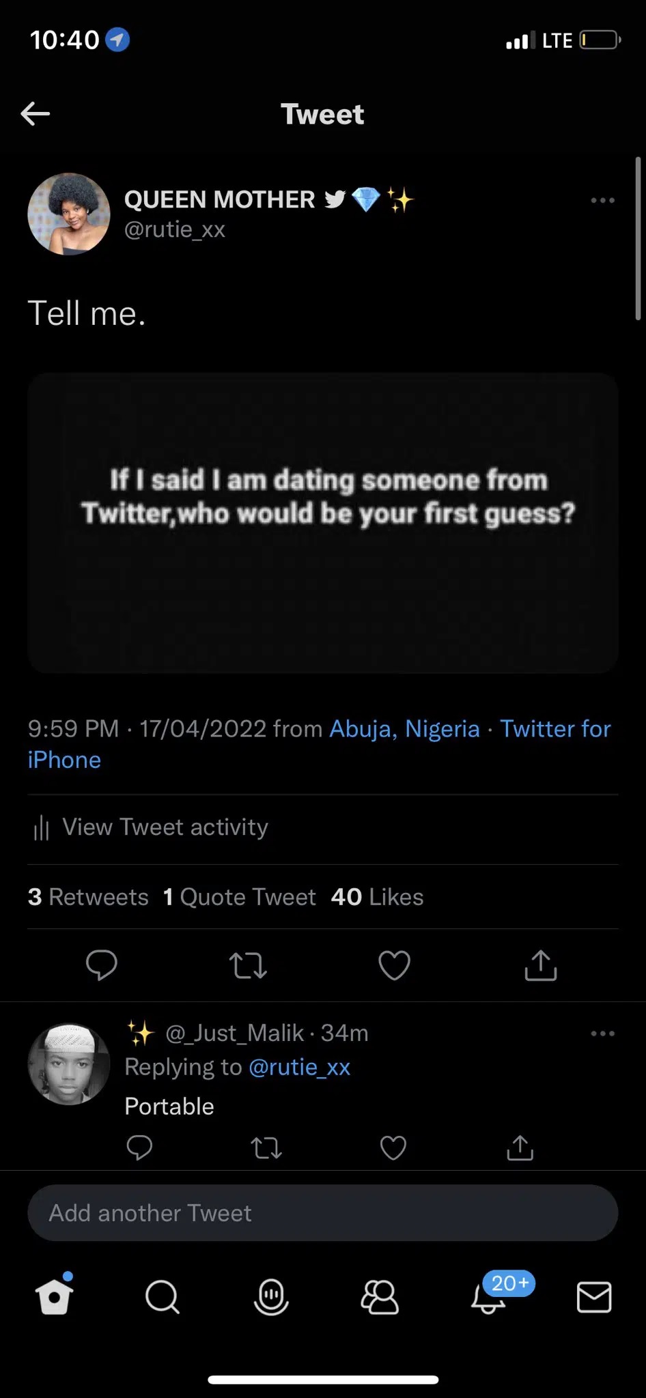Like the main tweet
The image size is (646, 1398).
pyautogui.click(x=394, y=965)
